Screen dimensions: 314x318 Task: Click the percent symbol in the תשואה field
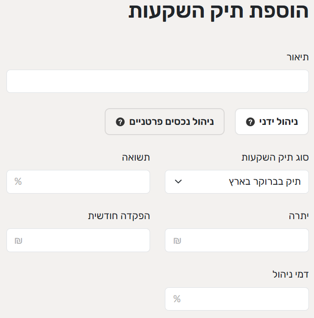tap(18, 182)
